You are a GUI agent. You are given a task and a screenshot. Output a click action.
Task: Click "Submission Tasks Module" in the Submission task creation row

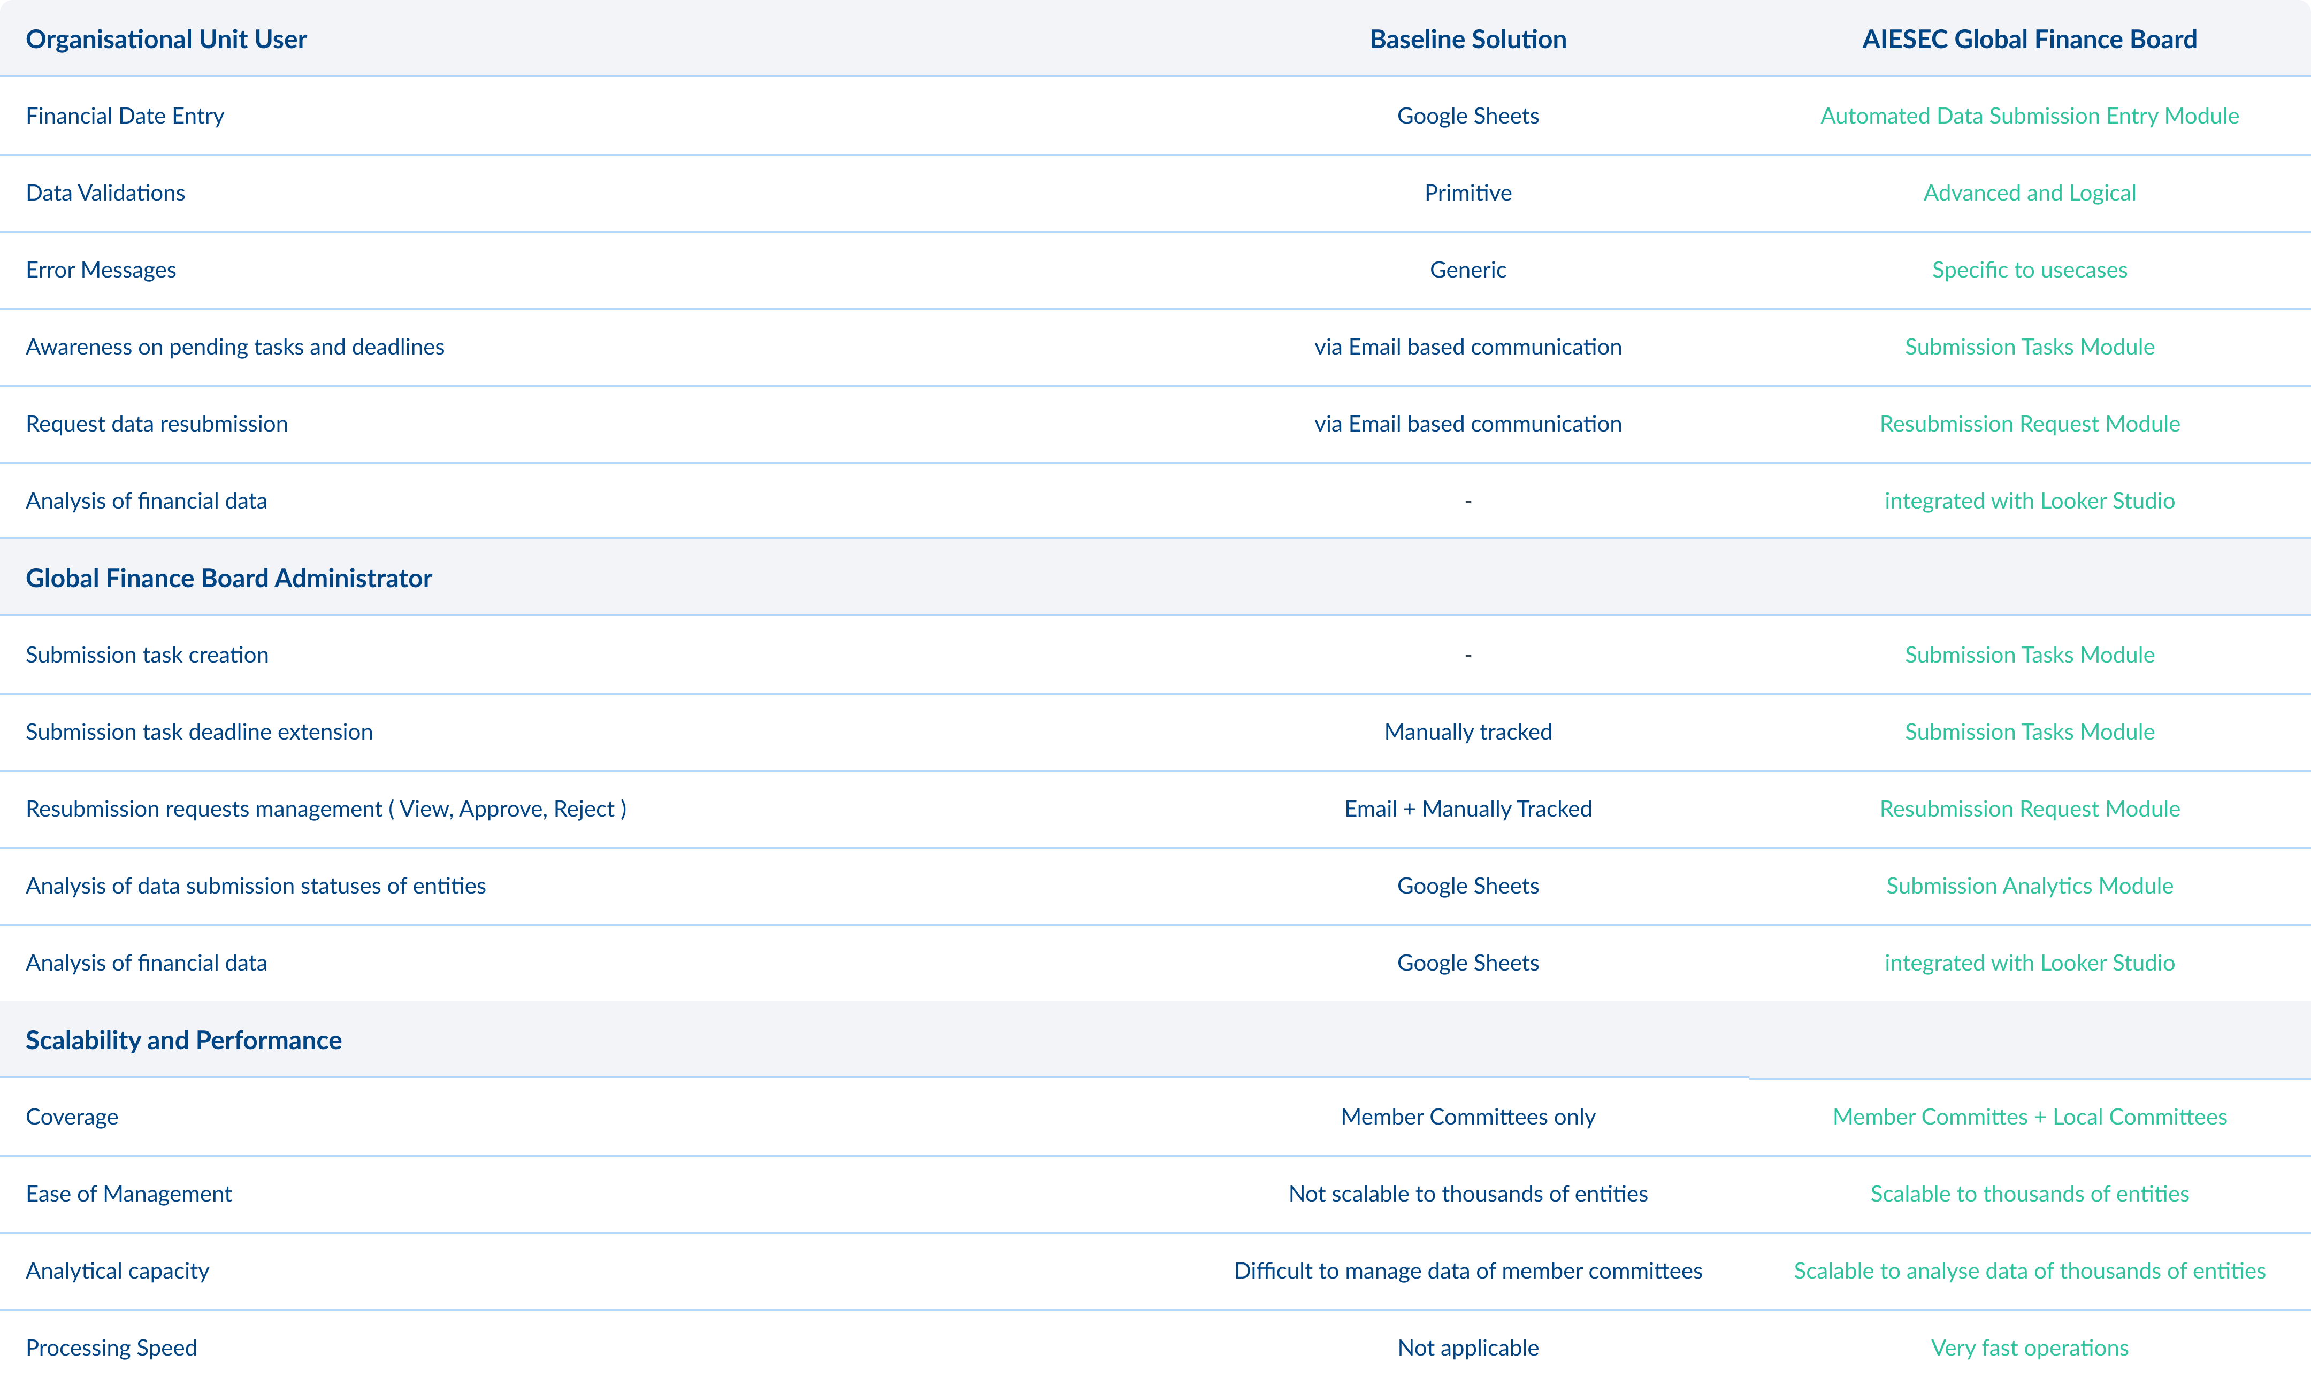point(2029,654)
